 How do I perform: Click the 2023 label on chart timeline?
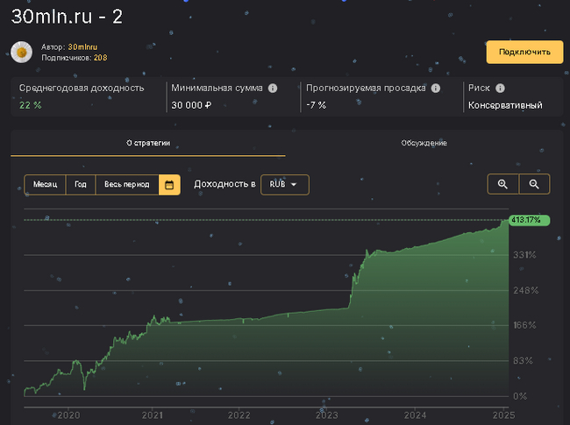coord(327,414)
